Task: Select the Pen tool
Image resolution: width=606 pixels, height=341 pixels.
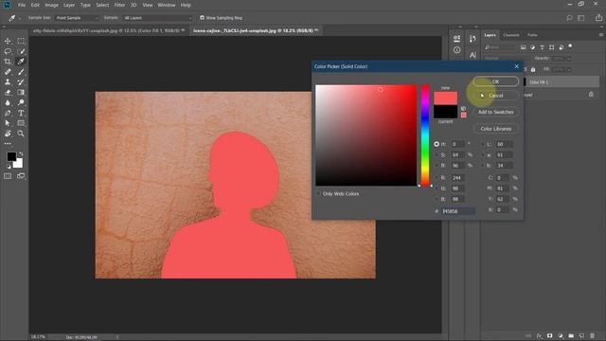Action: point(8,113)
